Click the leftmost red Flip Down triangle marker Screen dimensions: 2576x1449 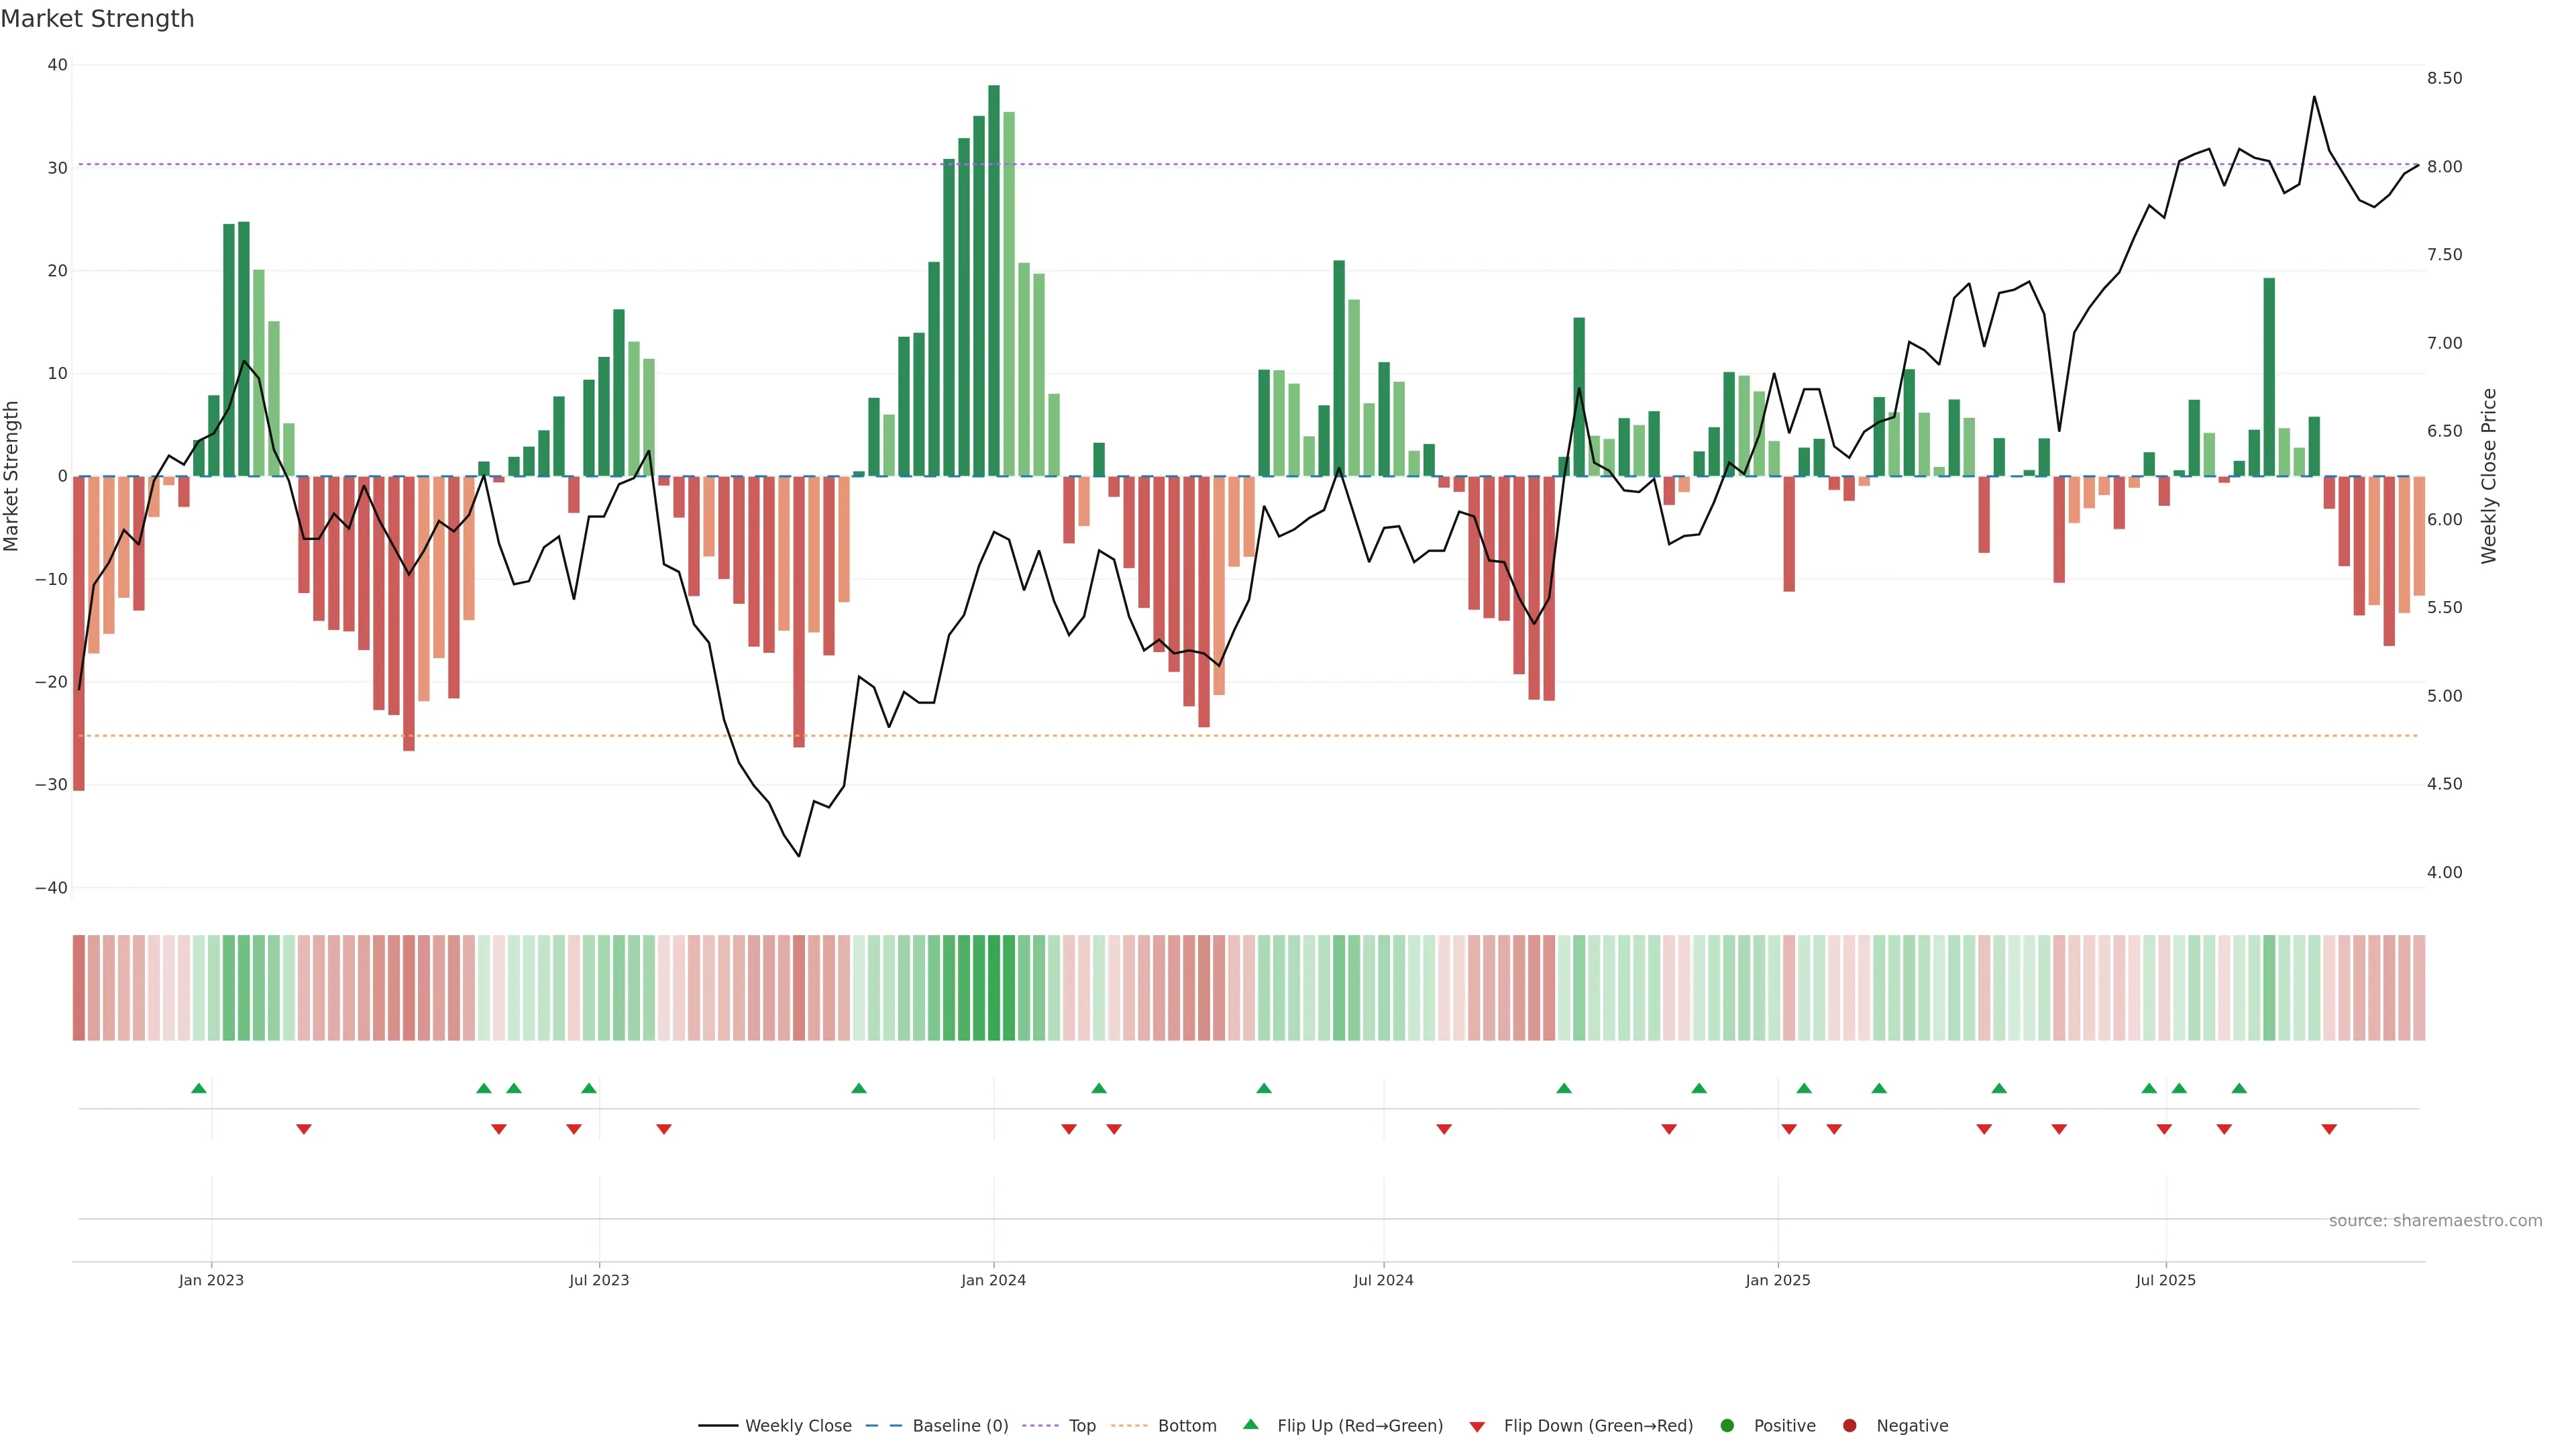pos(304,1129)
